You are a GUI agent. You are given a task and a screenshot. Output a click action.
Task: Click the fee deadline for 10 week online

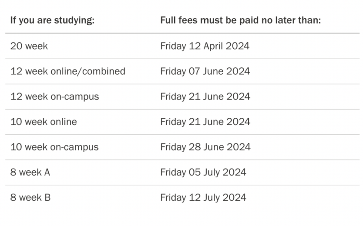point(205,121)
